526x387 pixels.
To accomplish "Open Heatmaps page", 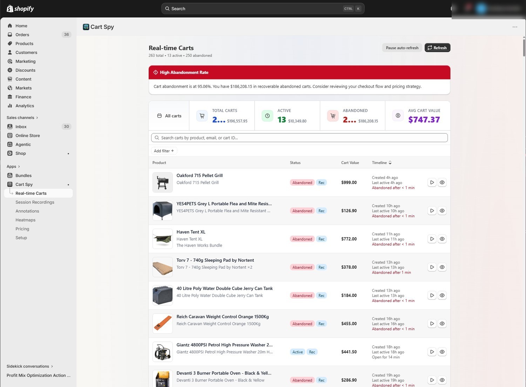I will click(25, 220).
